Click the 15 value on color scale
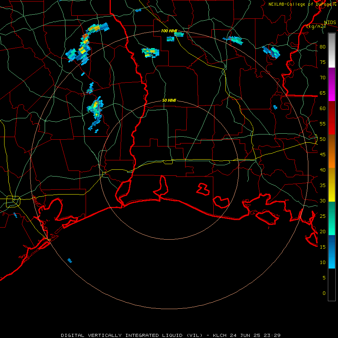The width and height of the screenshot is (338, 338). tap(323, 247)
